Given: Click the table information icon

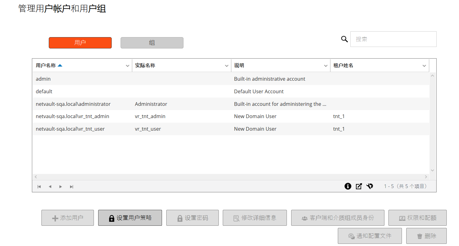Looking at the screenshot, I should [348, 186].
